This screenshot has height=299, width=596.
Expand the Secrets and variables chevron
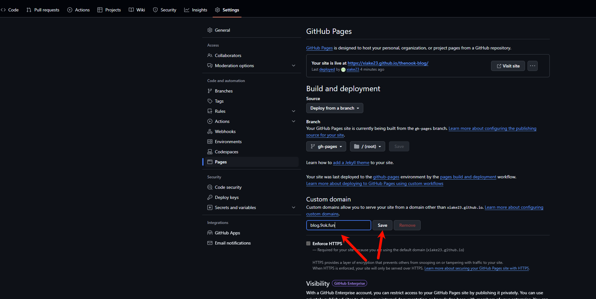[x=294, y=207]
